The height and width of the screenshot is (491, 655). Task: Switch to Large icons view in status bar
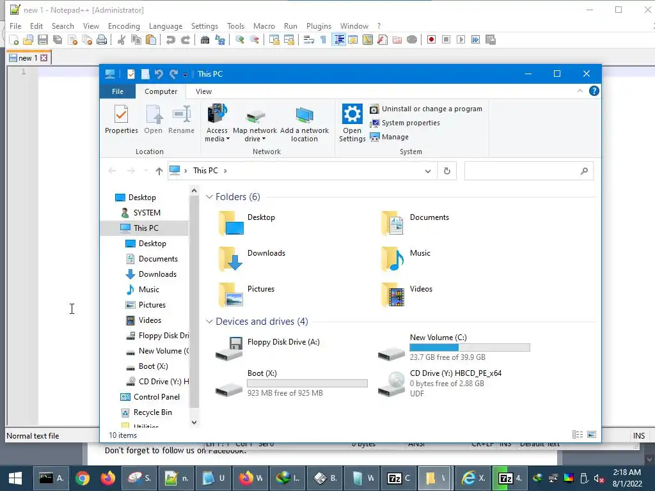[x=592, y=435]
